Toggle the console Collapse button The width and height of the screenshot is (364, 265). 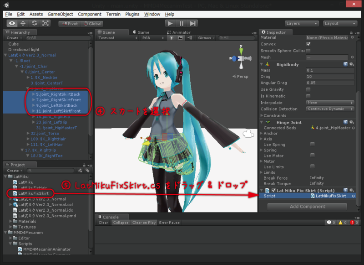121,223
